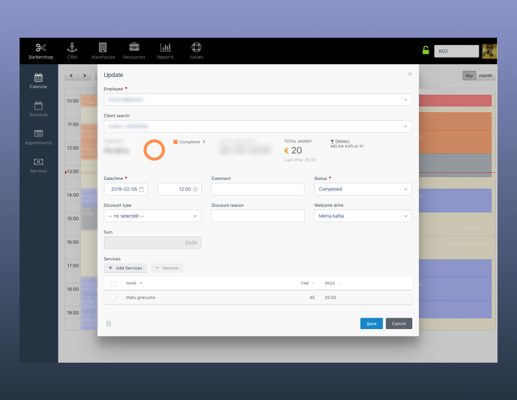The height and width of the screenshot is (400, 517).
Task: Tick the Matu griezums service checkbox
Action: tap(113, 297)
